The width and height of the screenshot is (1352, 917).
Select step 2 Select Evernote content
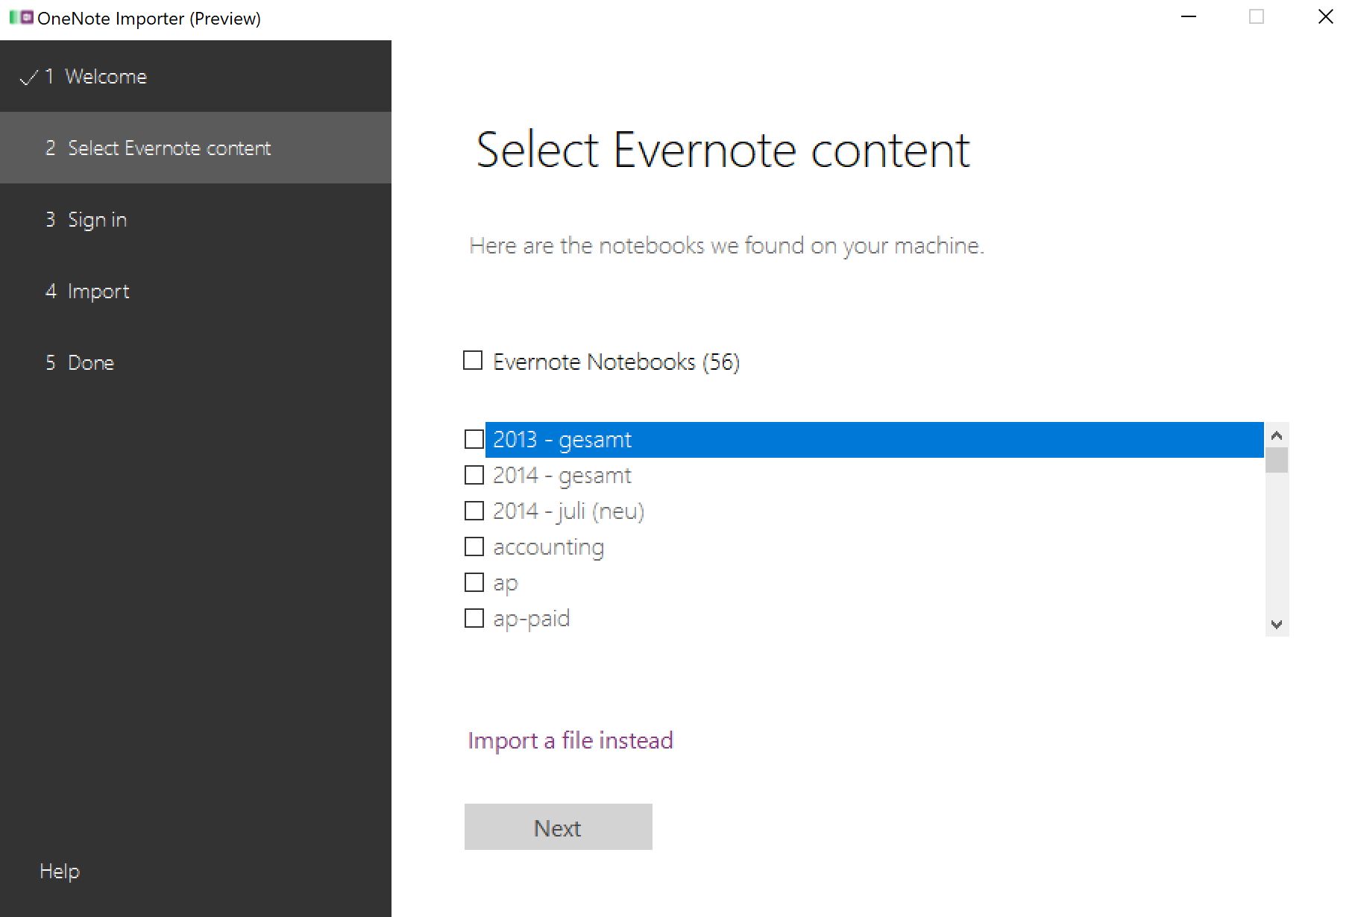point(195,148)
